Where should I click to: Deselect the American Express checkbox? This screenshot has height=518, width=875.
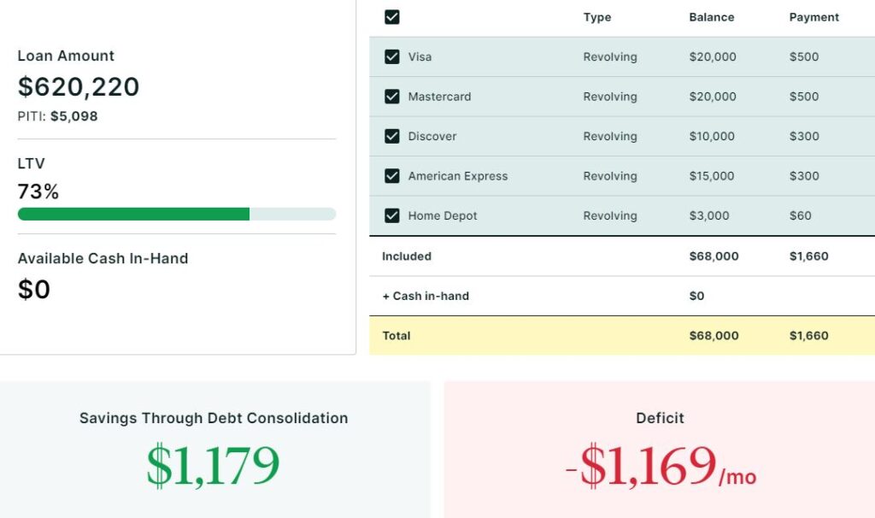click(392, 176)
